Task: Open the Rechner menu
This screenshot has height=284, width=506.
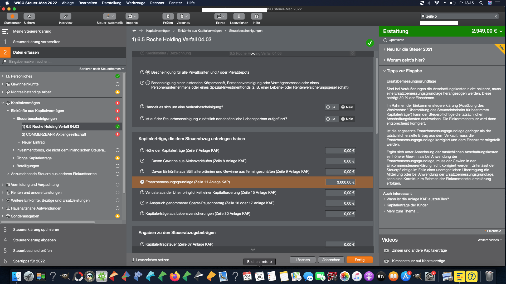Action: coord(157,3)
